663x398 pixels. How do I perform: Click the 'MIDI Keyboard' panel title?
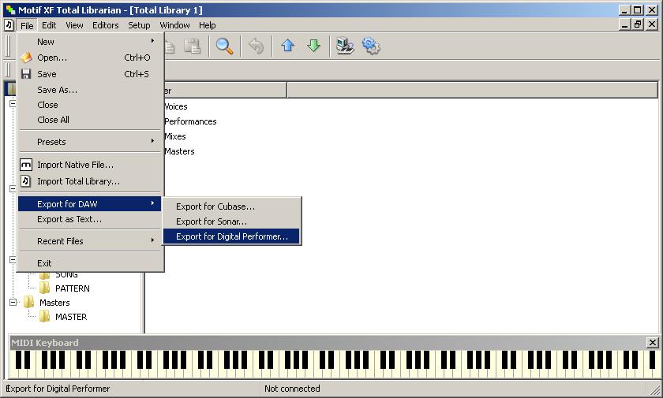click(x=45, y=342)
